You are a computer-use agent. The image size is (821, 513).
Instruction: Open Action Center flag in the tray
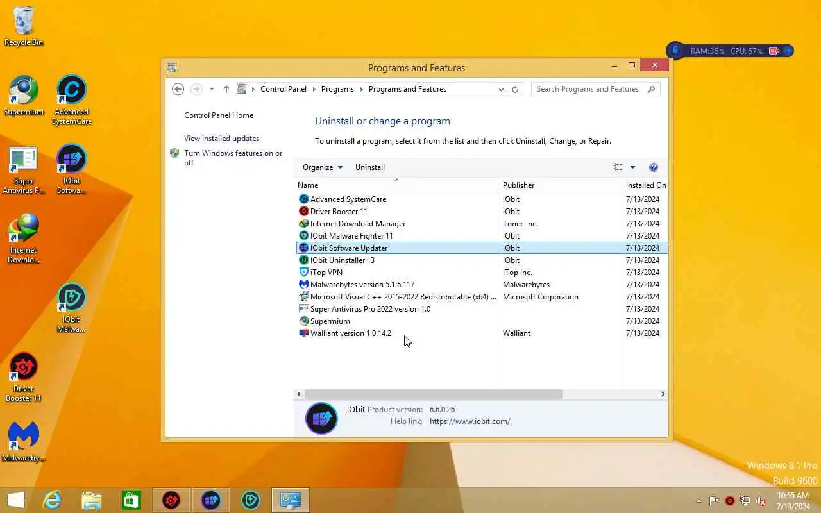(714, 501)
